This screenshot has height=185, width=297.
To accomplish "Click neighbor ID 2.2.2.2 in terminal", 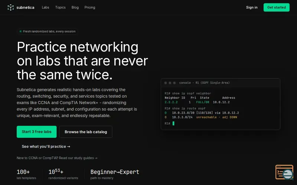I will [171, 102].
